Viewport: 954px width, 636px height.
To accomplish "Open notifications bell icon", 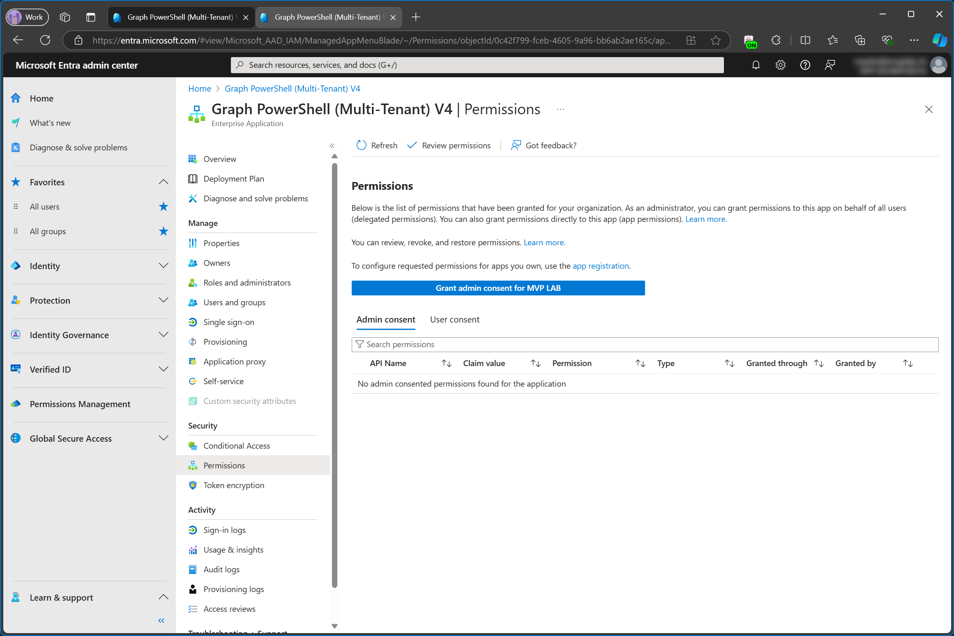I will click(756, 65).
